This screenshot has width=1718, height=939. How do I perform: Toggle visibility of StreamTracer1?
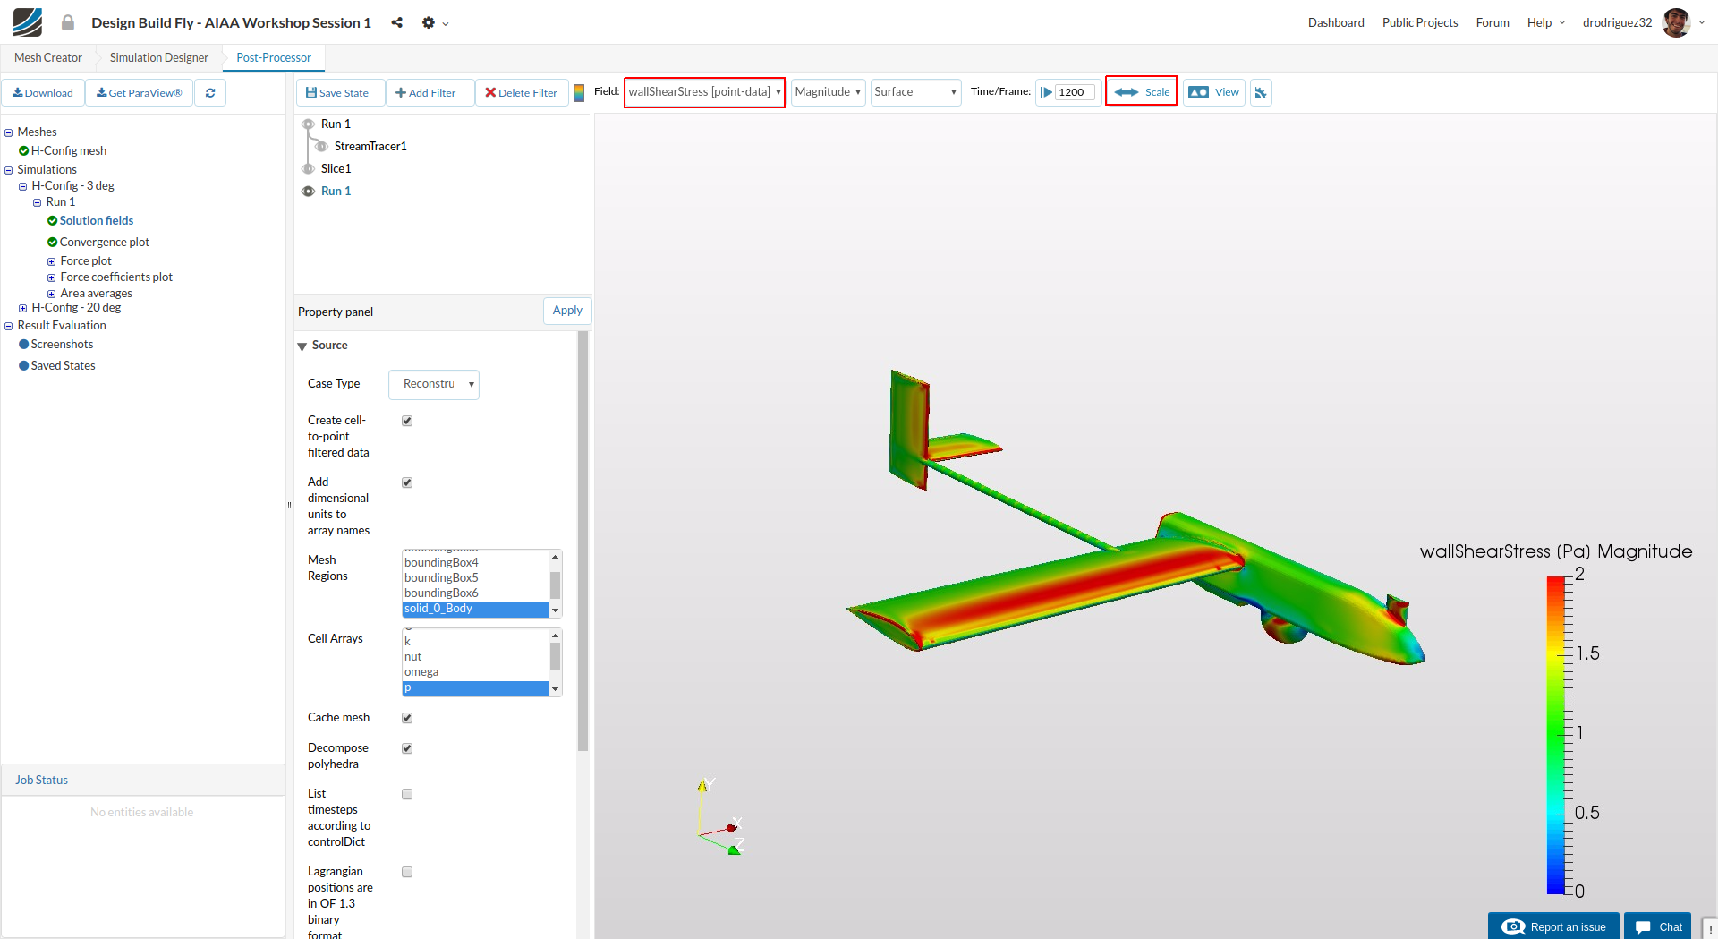(x=321, y=147)
